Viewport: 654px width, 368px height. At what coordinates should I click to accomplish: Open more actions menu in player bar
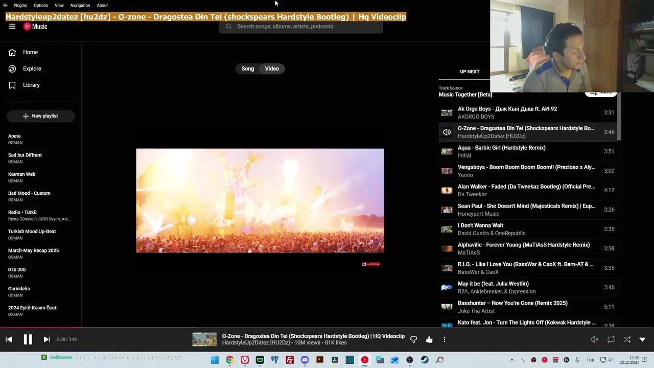[x=445, y=339]
